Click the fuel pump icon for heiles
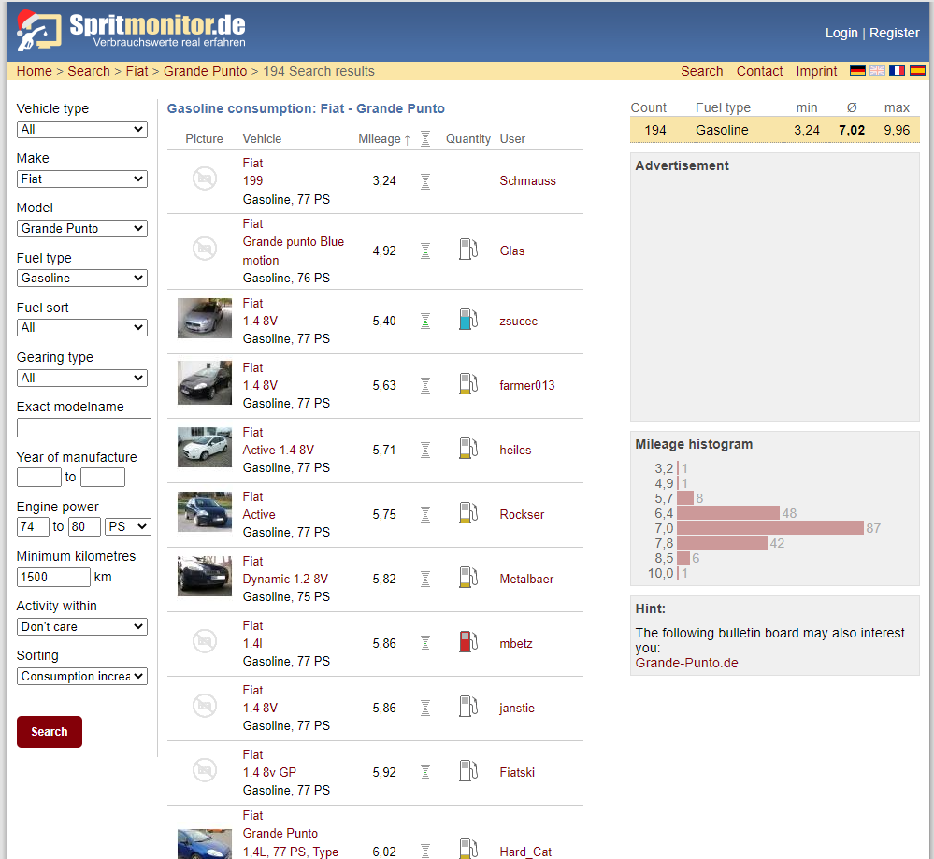Viewport: 934px width, 859px height. point(468,448)
